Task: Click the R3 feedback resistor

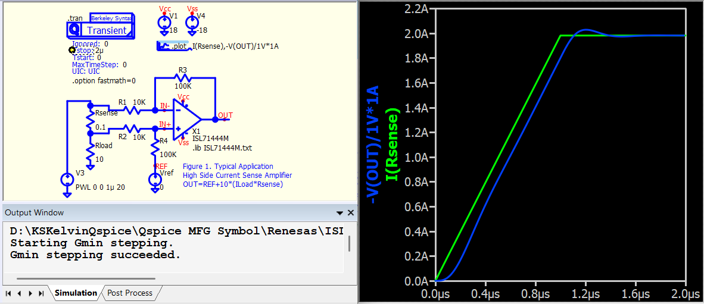Action: (182, 78)
